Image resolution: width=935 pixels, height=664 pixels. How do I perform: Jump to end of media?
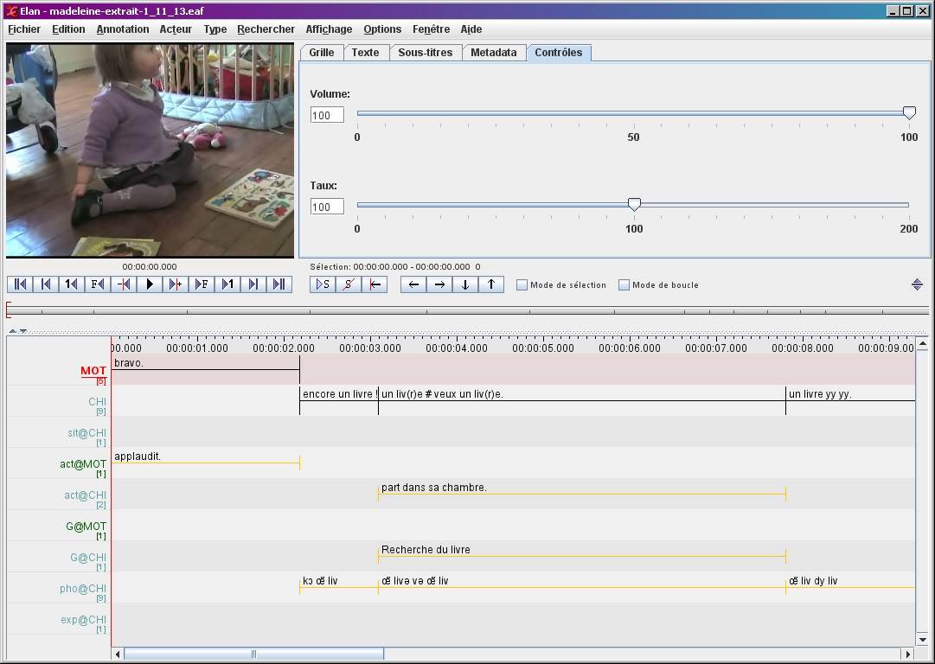click(279, 284)
